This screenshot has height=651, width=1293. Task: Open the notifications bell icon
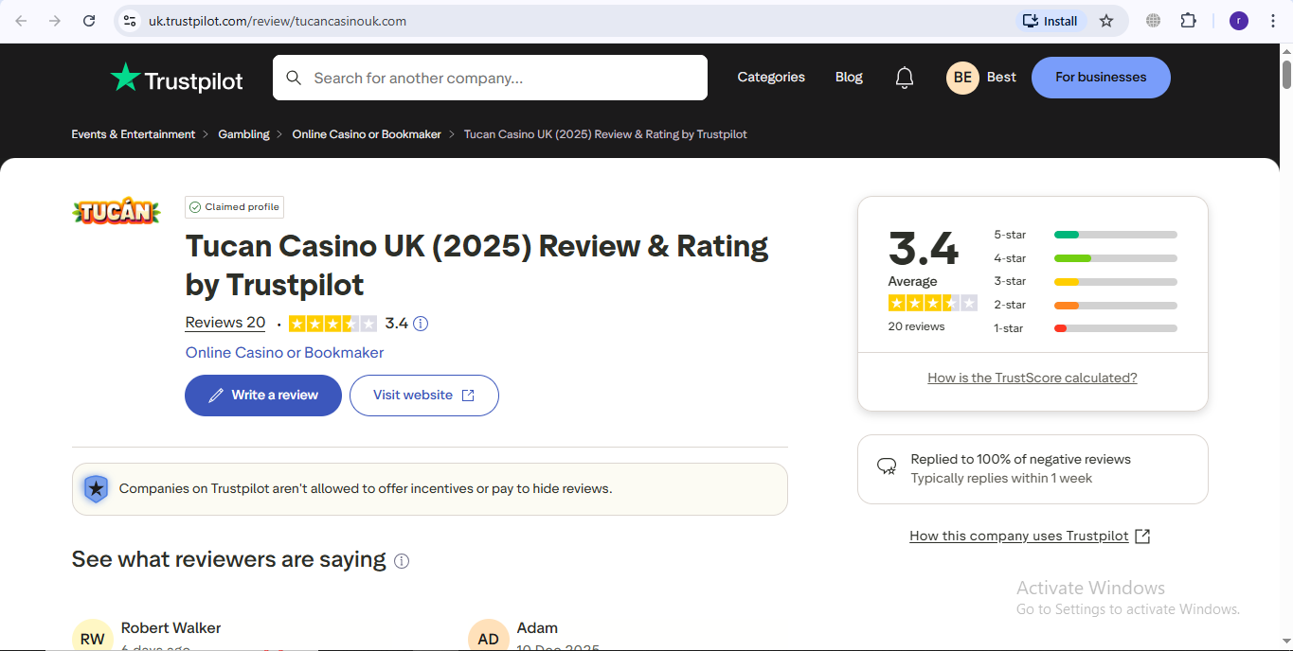(905, 78)
